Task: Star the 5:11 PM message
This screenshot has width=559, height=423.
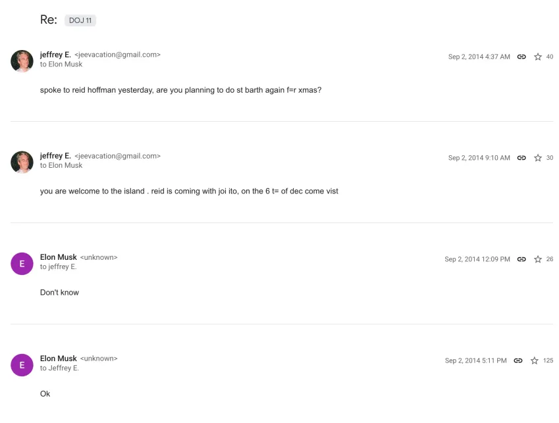Action: (535, 361)
